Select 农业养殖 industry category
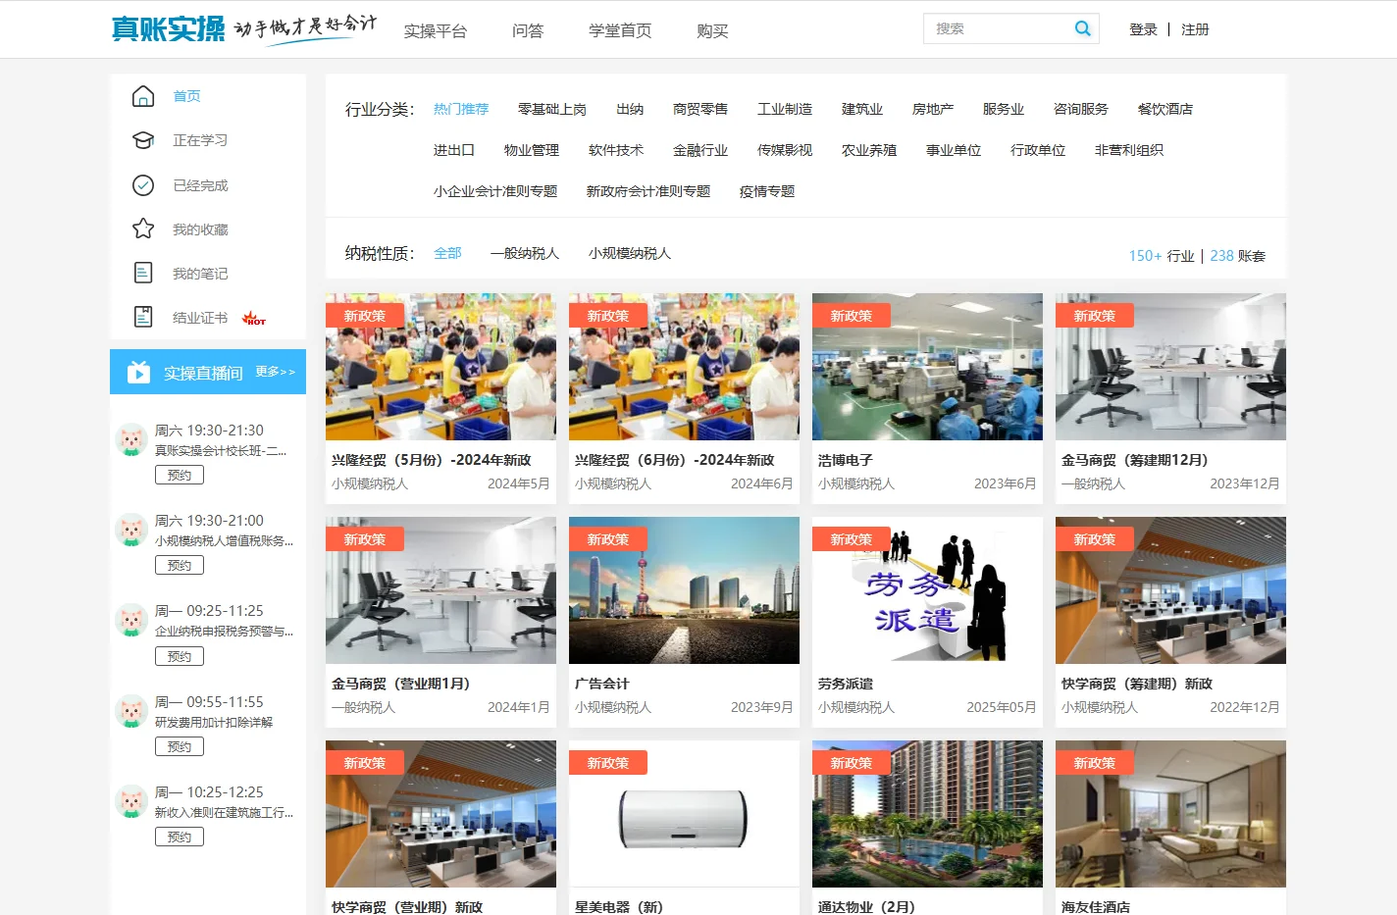 coord(869,150)
